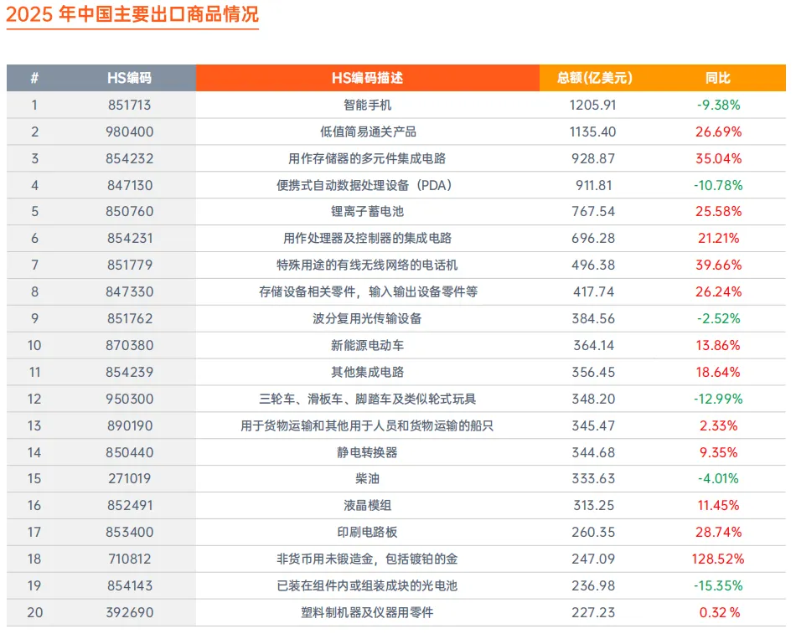
Task: Select the 智能手机 table row
Action: (x=369, y=105)
